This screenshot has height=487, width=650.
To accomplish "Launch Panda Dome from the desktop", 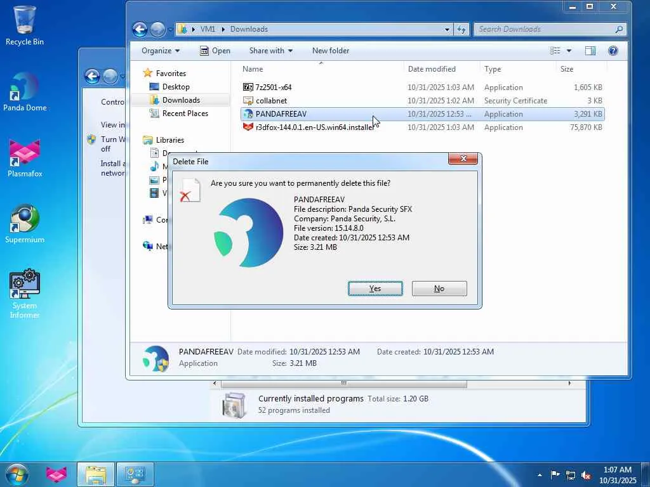I will click(25, 91).
